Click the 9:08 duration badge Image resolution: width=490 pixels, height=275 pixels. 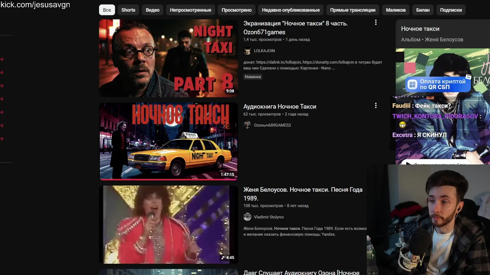pyautogui.click(x=230, y=91)
